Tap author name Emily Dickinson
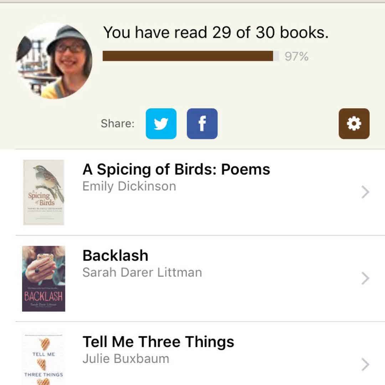 click(x=129, y=186)
